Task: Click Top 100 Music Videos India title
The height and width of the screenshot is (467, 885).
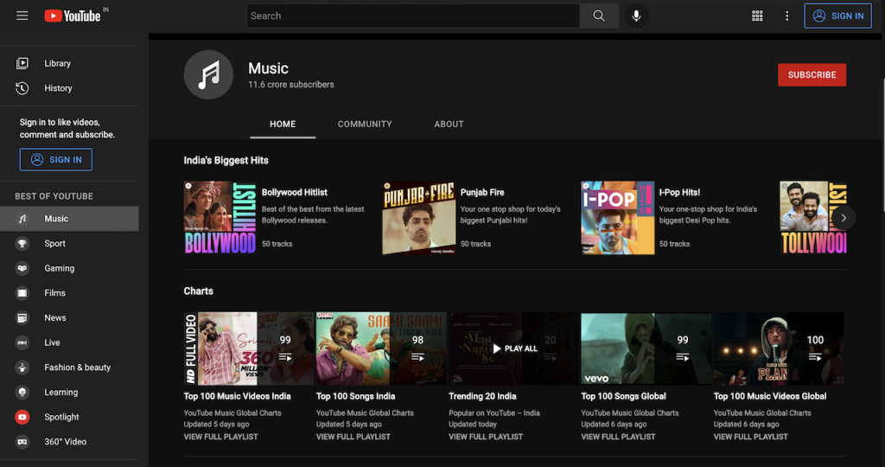Action: 237,396
